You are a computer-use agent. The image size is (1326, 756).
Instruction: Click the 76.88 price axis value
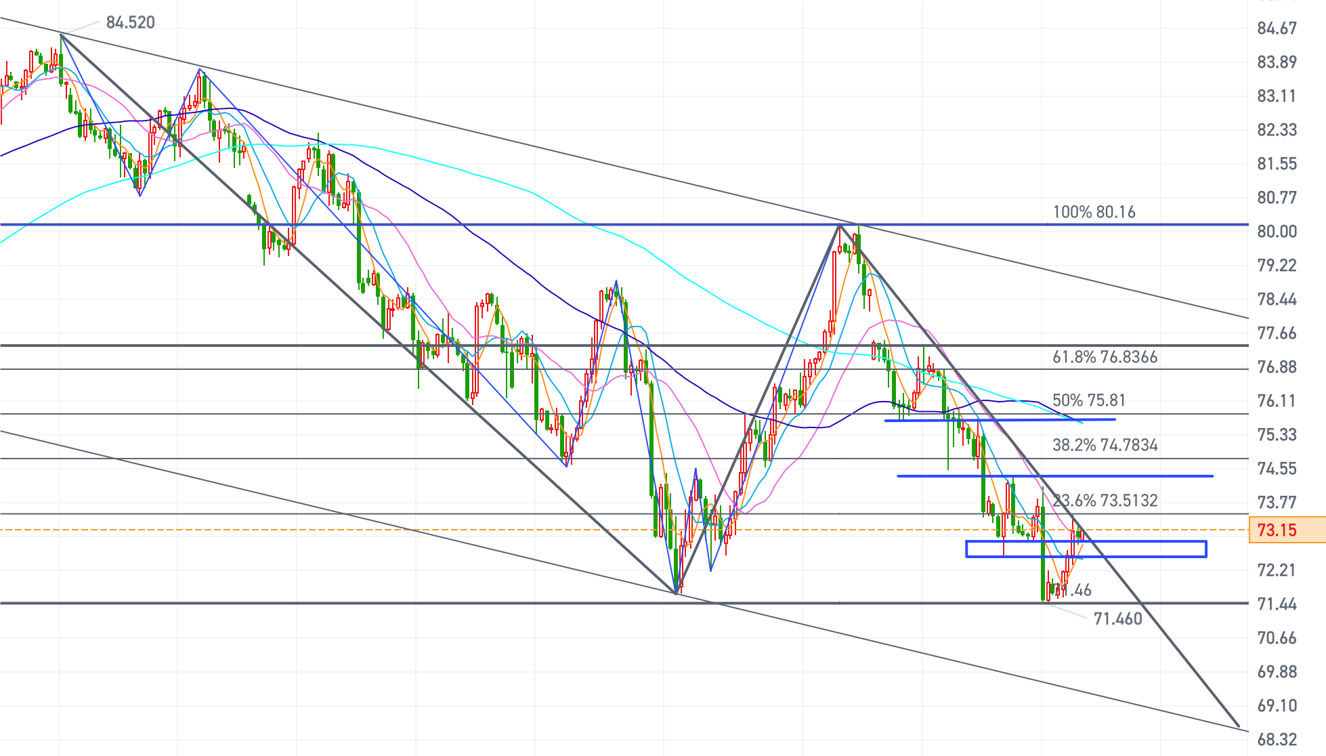coord(1277,367)
